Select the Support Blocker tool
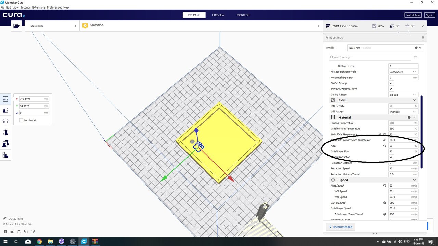This screenshot has height=246, width=438. pos(5,155)
